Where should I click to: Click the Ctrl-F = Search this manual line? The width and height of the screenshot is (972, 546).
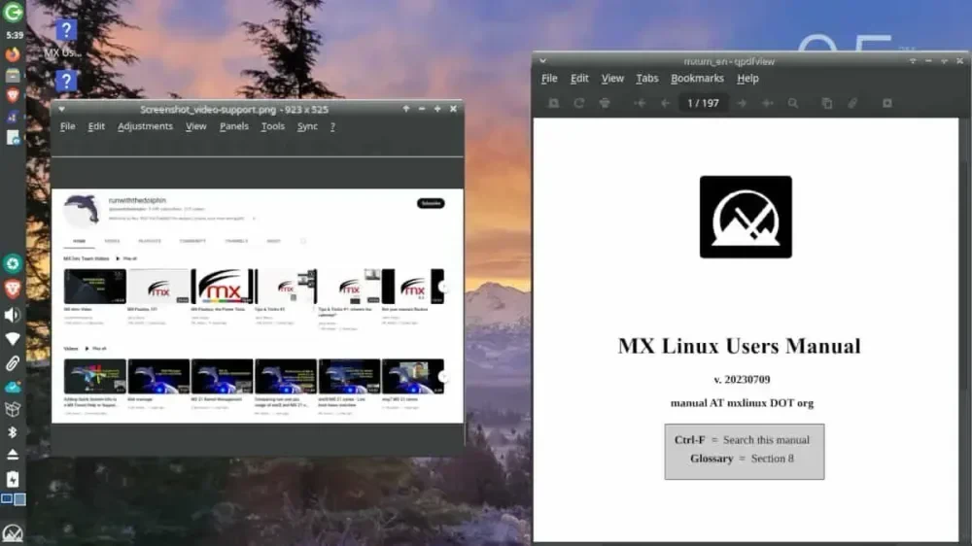click(742, 440)
